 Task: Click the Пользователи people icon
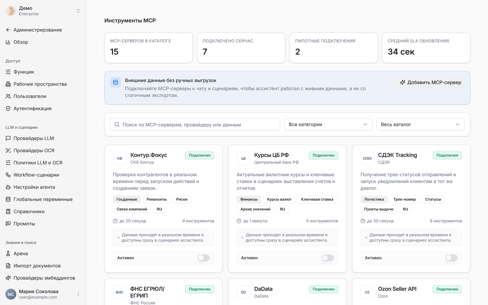(x=8, y=96)
